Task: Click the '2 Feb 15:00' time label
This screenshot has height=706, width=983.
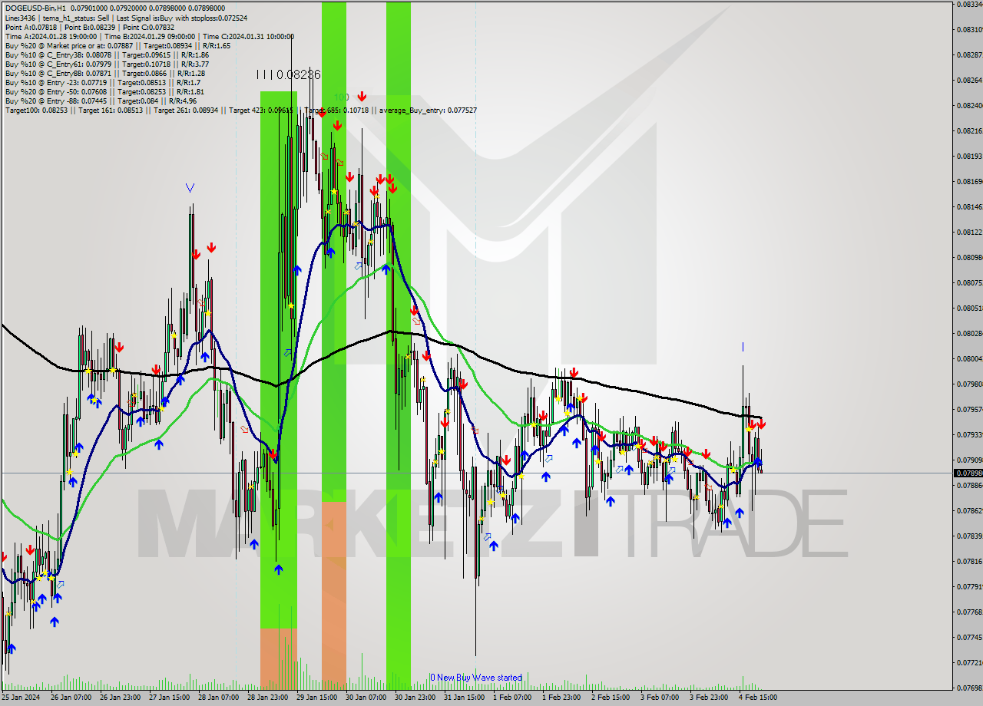Action: [x=610, y=698]
